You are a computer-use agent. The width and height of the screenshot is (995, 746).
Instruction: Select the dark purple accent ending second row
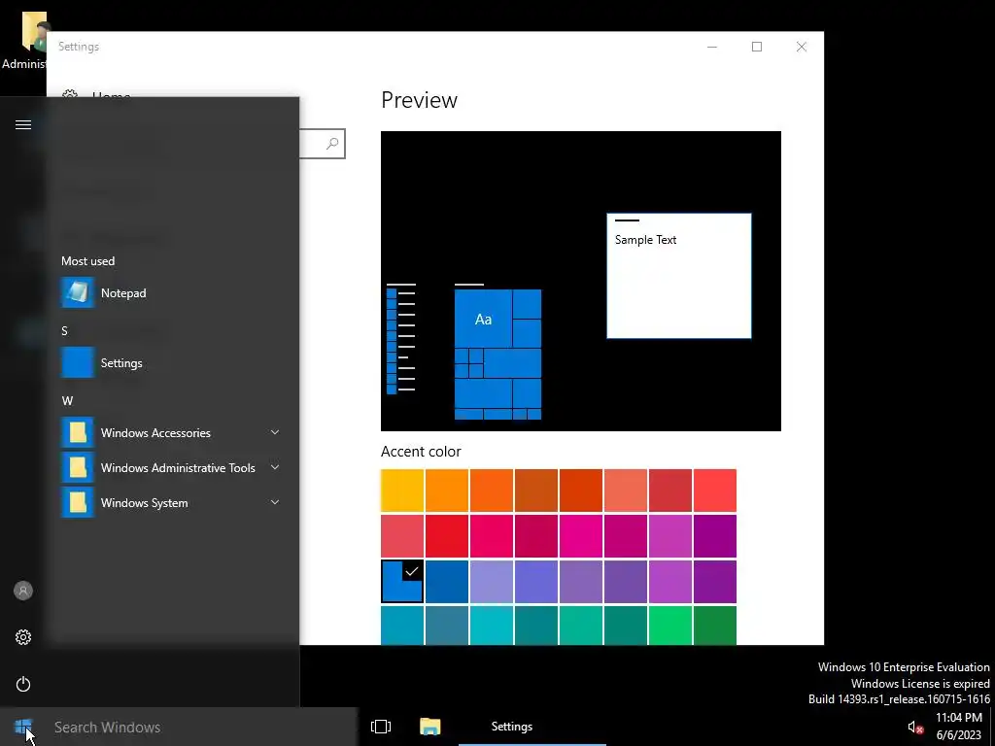[715, 536]
